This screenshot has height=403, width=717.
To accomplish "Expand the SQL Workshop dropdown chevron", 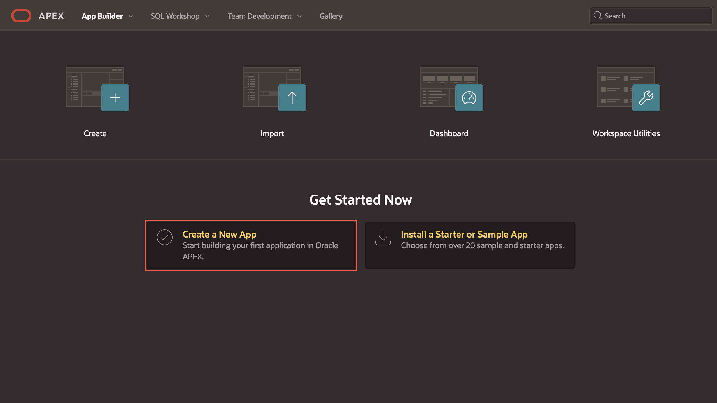I will [208, 16].
